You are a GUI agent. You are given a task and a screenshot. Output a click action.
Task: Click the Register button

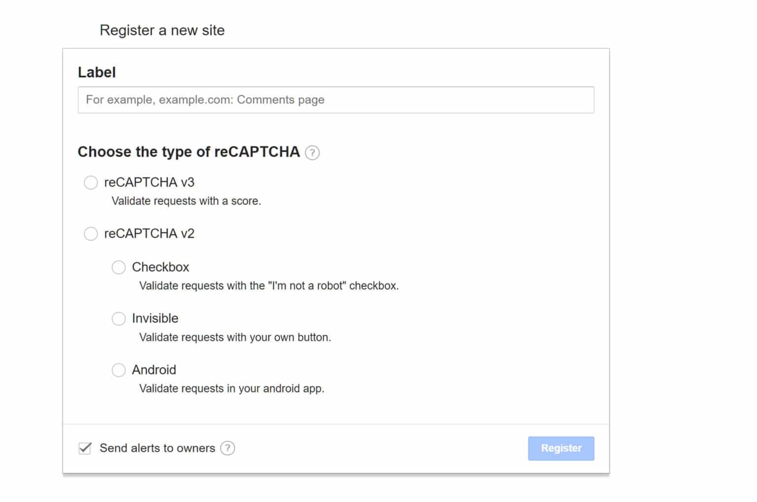click(560, 448)
